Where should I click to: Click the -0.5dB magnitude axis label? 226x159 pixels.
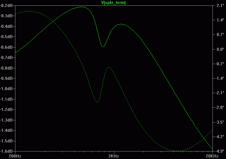(x=6, y=37)
